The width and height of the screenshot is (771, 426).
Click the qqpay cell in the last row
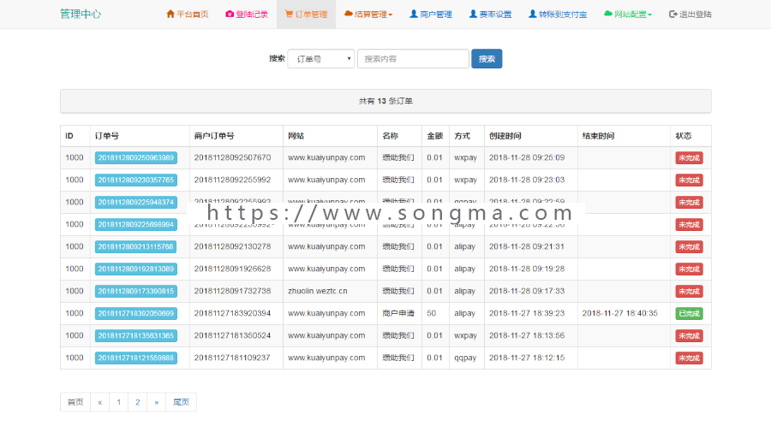[x=465, y=358]
